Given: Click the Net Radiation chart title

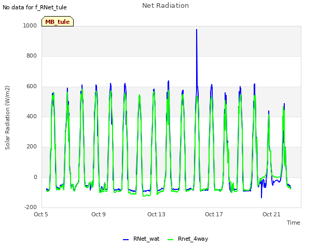Looking at the screenshot, I should tap(165, 6).
